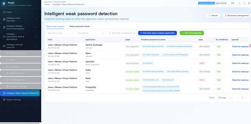Click the Baseline Audit & Remediation icon

4,27
